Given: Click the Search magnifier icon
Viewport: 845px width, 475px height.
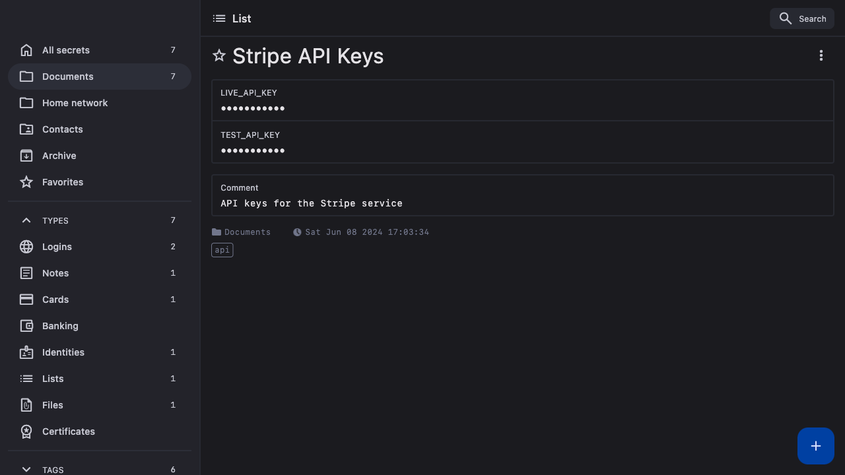Looking at the screenshot, I should 785,18.
